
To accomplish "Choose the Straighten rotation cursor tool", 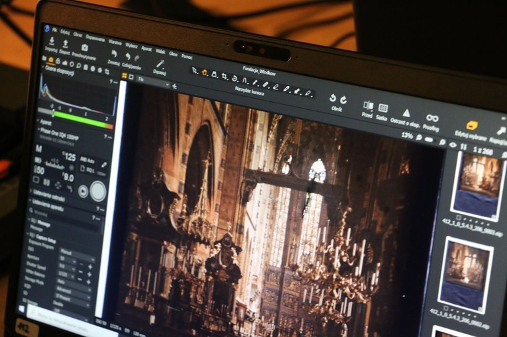I will pos(235,79).
